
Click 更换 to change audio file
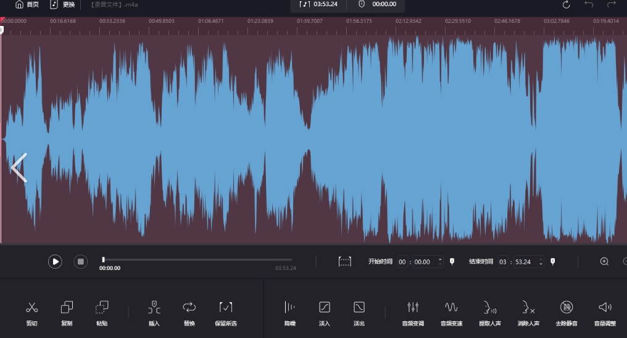pyautogui.click(x=63, y=4)
